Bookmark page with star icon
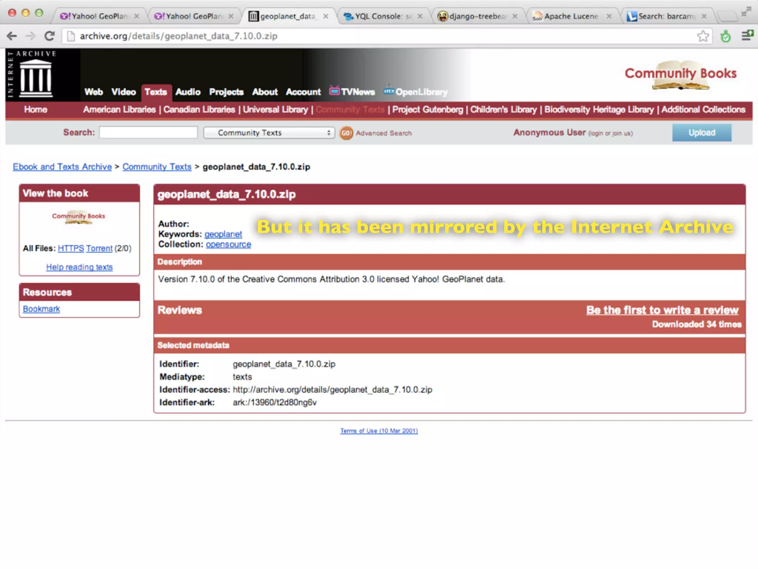Image resolution: width=758 pixels, height=569 pixels. pyautogui.click(x=702, y=36)
